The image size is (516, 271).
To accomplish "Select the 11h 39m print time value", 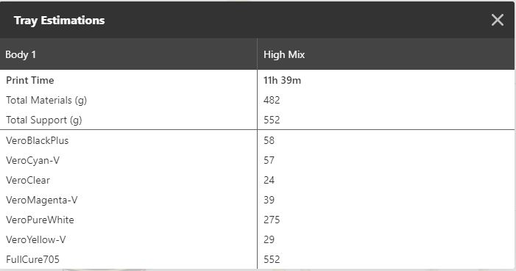I will 282,80.
